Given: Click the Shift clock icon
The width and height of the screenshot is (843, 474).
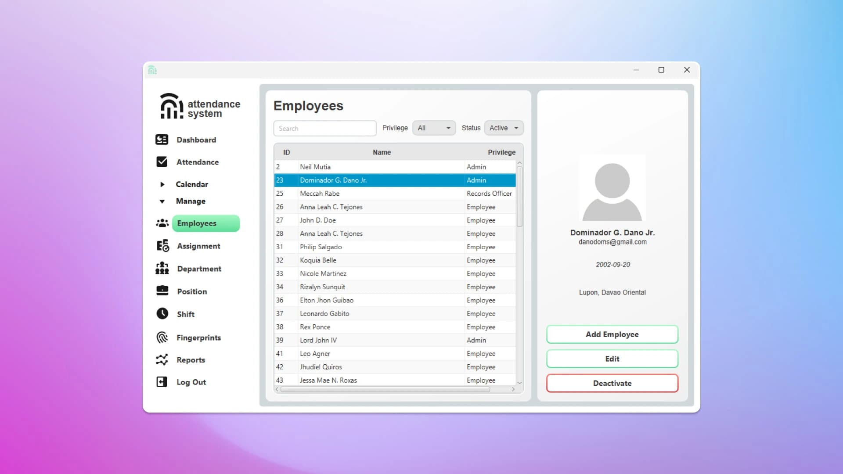Looking at the screenshot, I should pyautogui.click(x=162, y=313).
